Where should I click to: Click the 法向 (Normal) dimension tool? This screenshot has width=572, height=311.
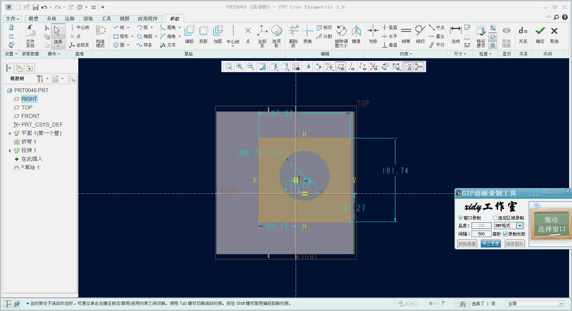455,35
